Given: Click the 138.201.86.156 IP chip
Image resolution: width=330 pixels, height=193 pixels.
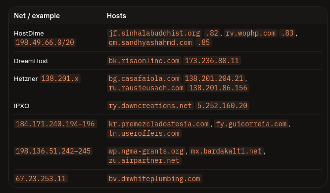Looking at the screenshot, I should [x=218, y=88].
